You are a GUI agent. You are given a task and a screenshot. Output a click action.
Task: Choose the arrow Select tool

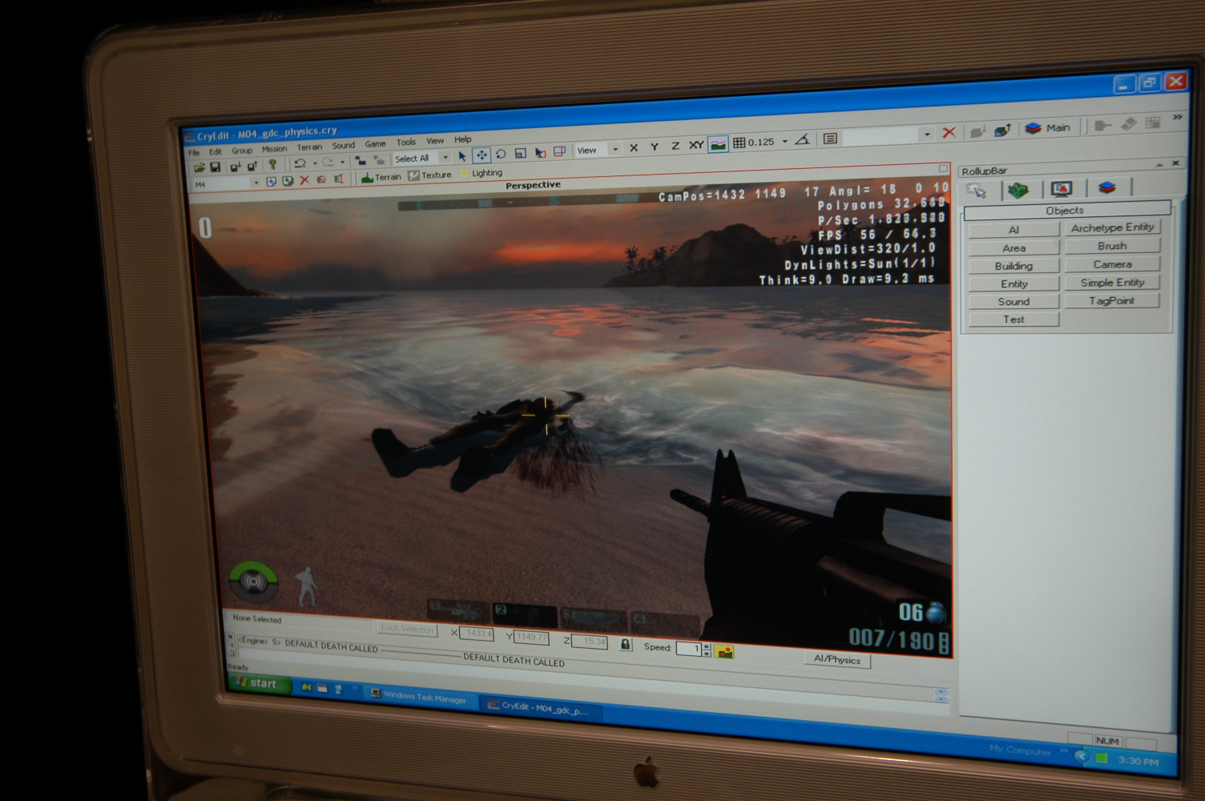[462, 156]
